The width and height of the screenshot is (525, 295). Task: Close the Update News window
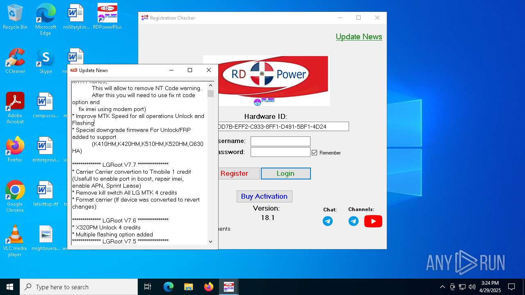point(209,70)
